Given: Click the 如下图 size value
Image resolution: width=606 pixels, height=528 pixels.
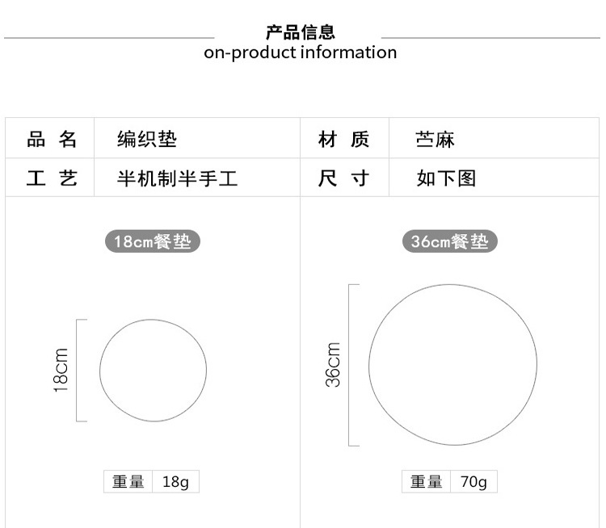Looking at the screenshot, I should 446,178.
